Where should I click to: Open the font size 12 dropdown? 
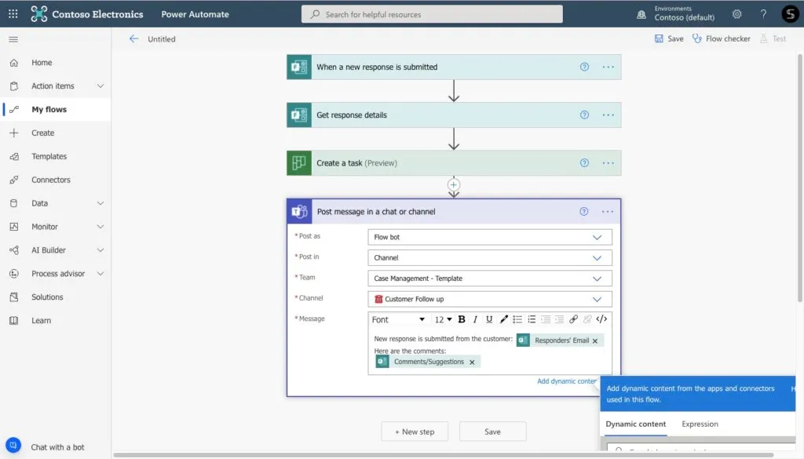tap(443, 319)
